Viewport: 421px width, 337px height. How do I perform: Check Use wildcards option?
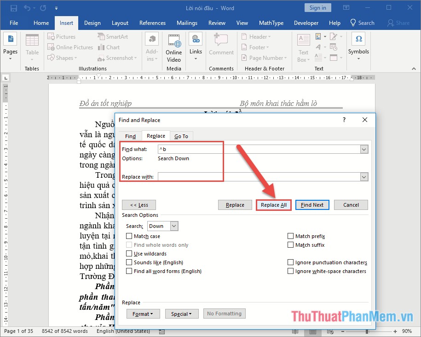click(129, 254)
